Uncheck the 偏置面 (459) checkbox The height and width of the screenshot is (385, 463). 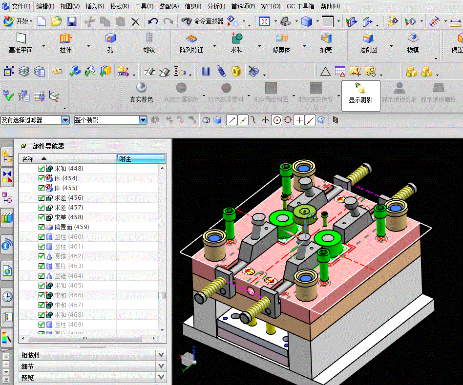point(42,227)
